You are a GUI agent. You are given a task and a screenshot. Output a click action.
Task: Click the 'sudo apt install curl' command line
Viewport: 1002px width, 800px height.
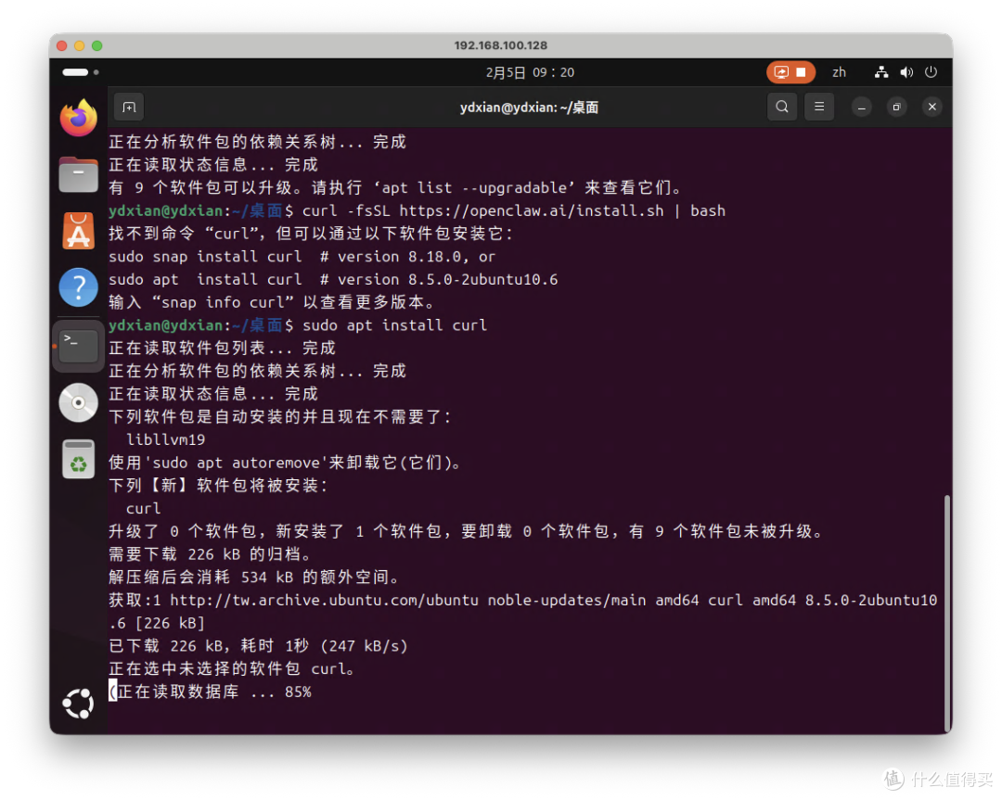click(394, 325)
